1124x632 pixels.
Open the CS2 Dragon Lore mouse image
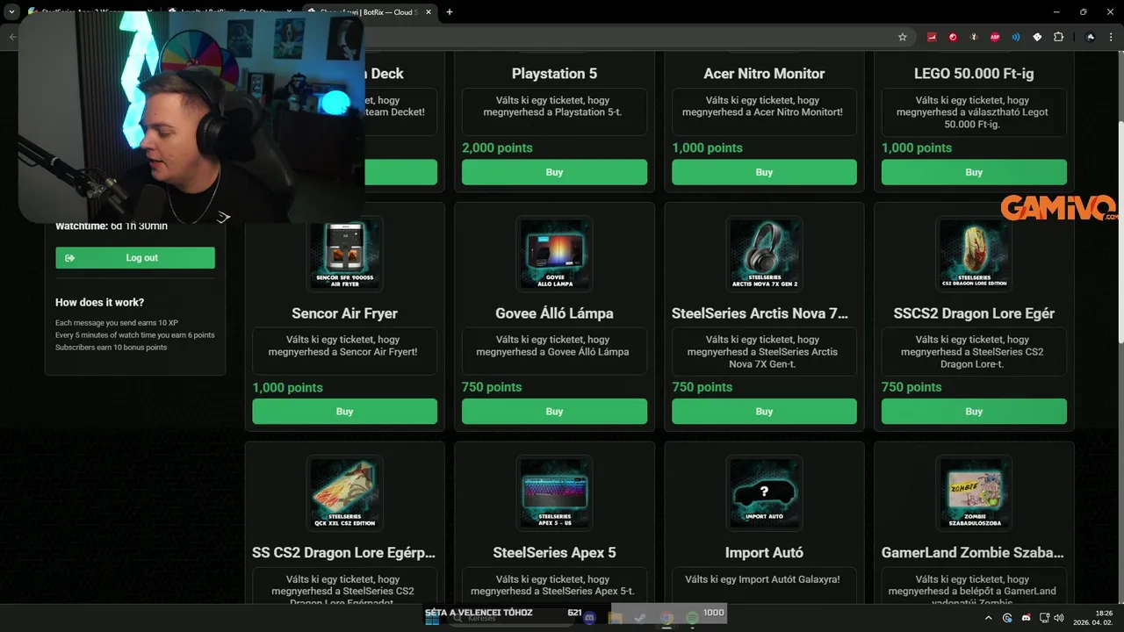click(x=974, y=254)
